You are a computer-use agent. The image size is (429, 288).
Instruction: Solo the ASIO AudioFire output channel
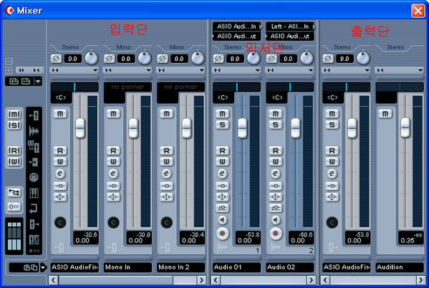point(332,125)
